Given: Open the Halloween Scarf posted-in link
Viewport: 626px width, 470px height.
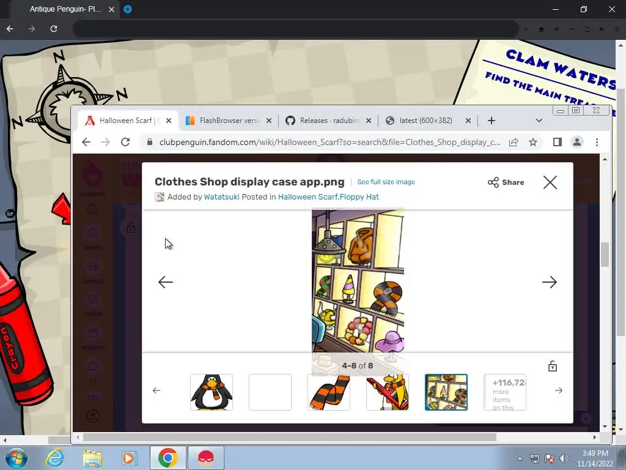Looking at the screenshot, I should 307,196.
